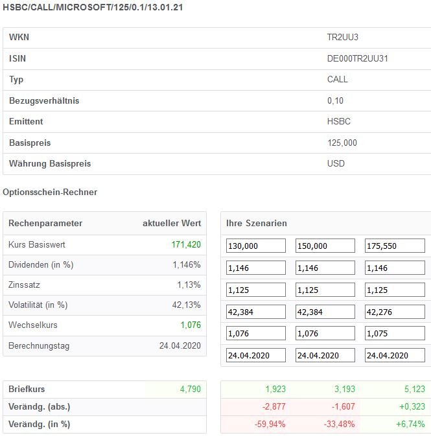Viewport: 431px width, 442px height.
Task: Click the volatility field showing 42,276
Action: (395, 311)
